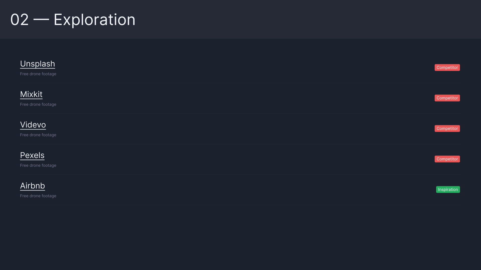Open the Unsplash link
This screenshot has height=270, width=481.
[x=38, y=64]
